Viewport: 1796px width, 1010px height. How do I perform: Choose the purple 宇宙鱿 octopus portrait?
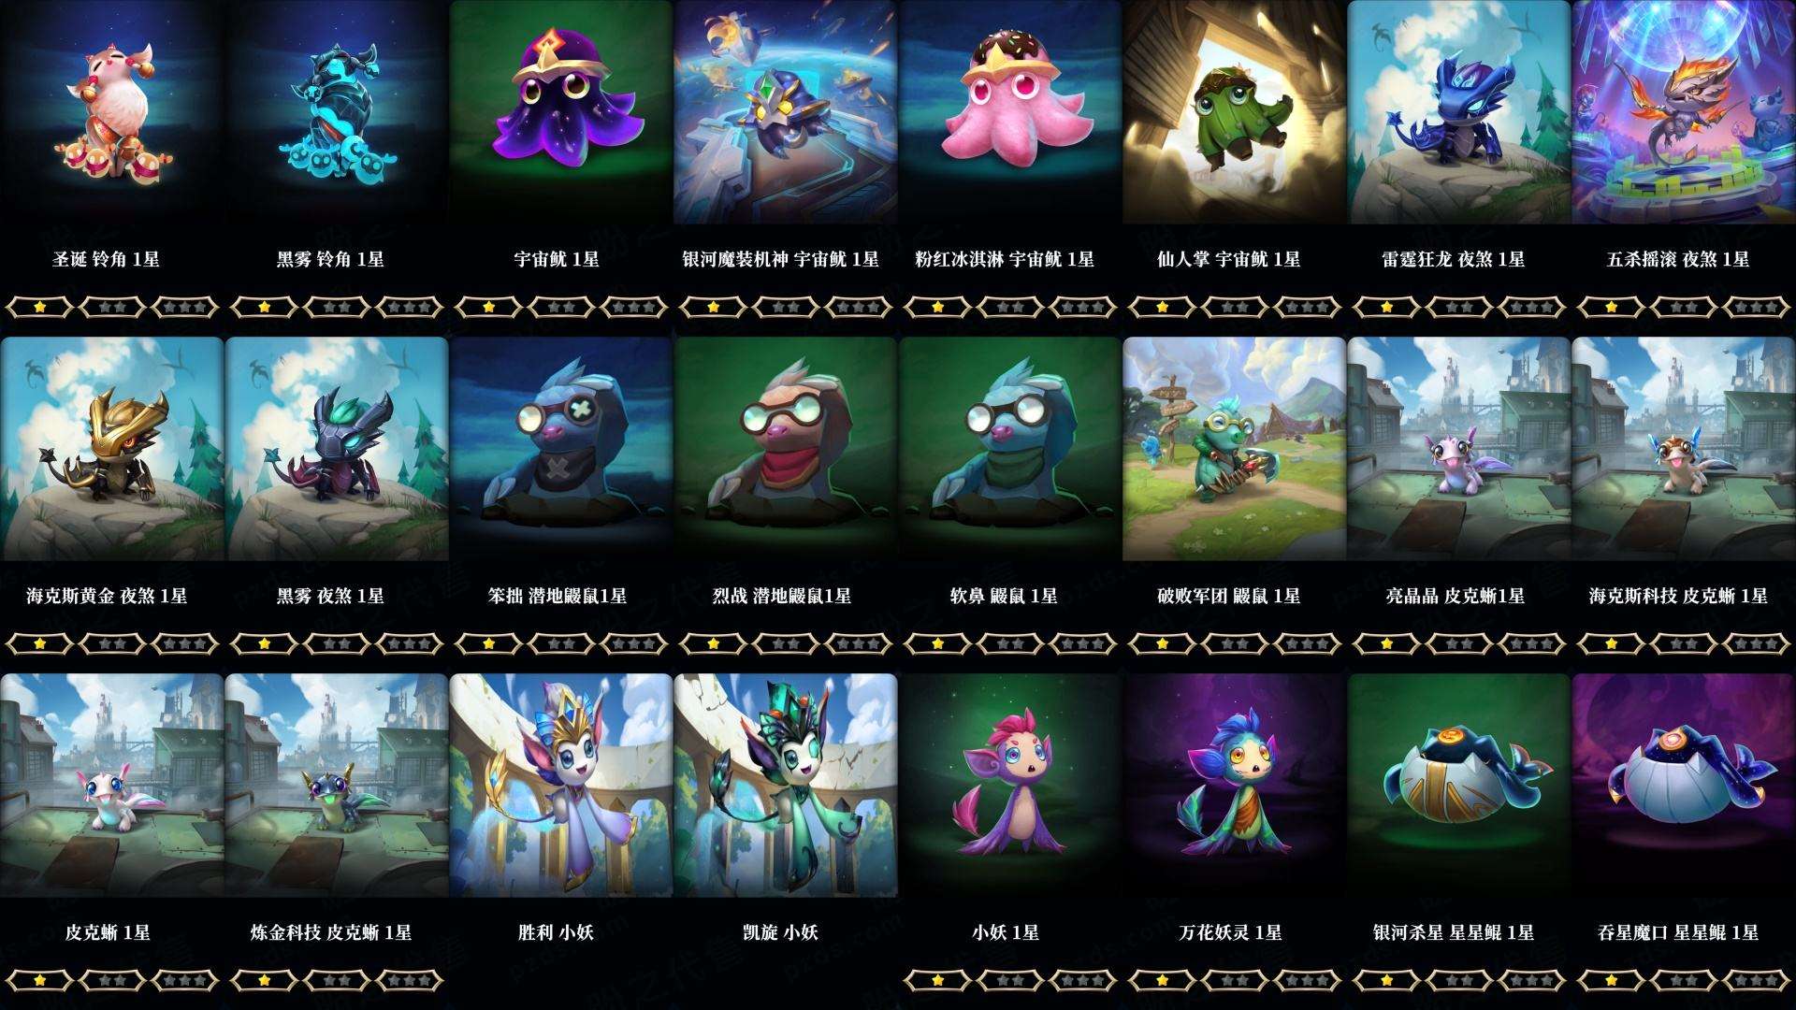tap(560, 112)
